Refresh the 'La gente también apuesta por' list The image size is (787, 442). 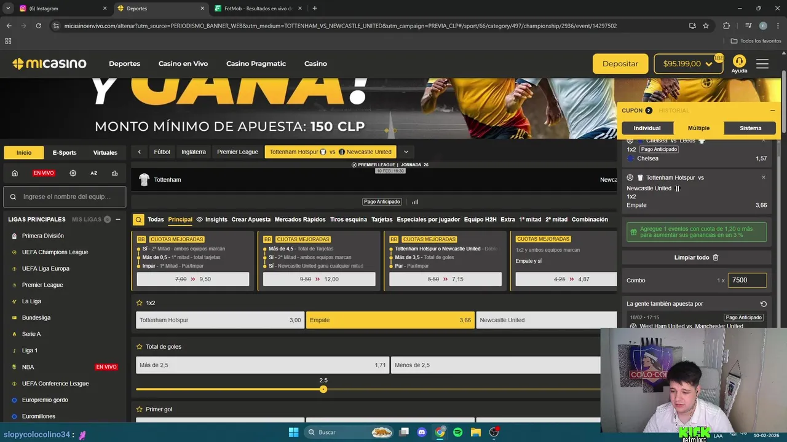(763, 304)
